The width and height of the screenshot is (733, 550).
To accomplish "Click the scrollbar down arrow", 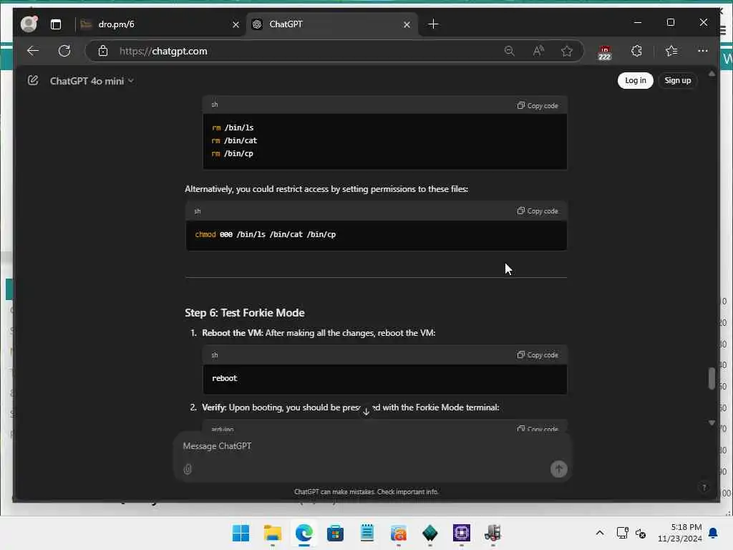I will [x=712, y=423].
